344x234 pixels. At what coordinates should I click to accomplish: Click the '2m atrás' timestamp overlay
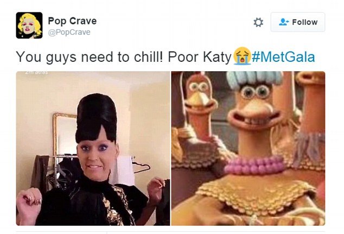pos(36,72)
